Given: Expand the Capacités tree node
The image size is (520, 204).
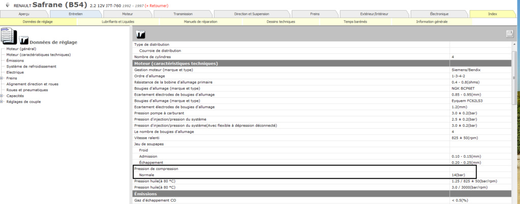Looking at the screenshot, I should 2,96.
